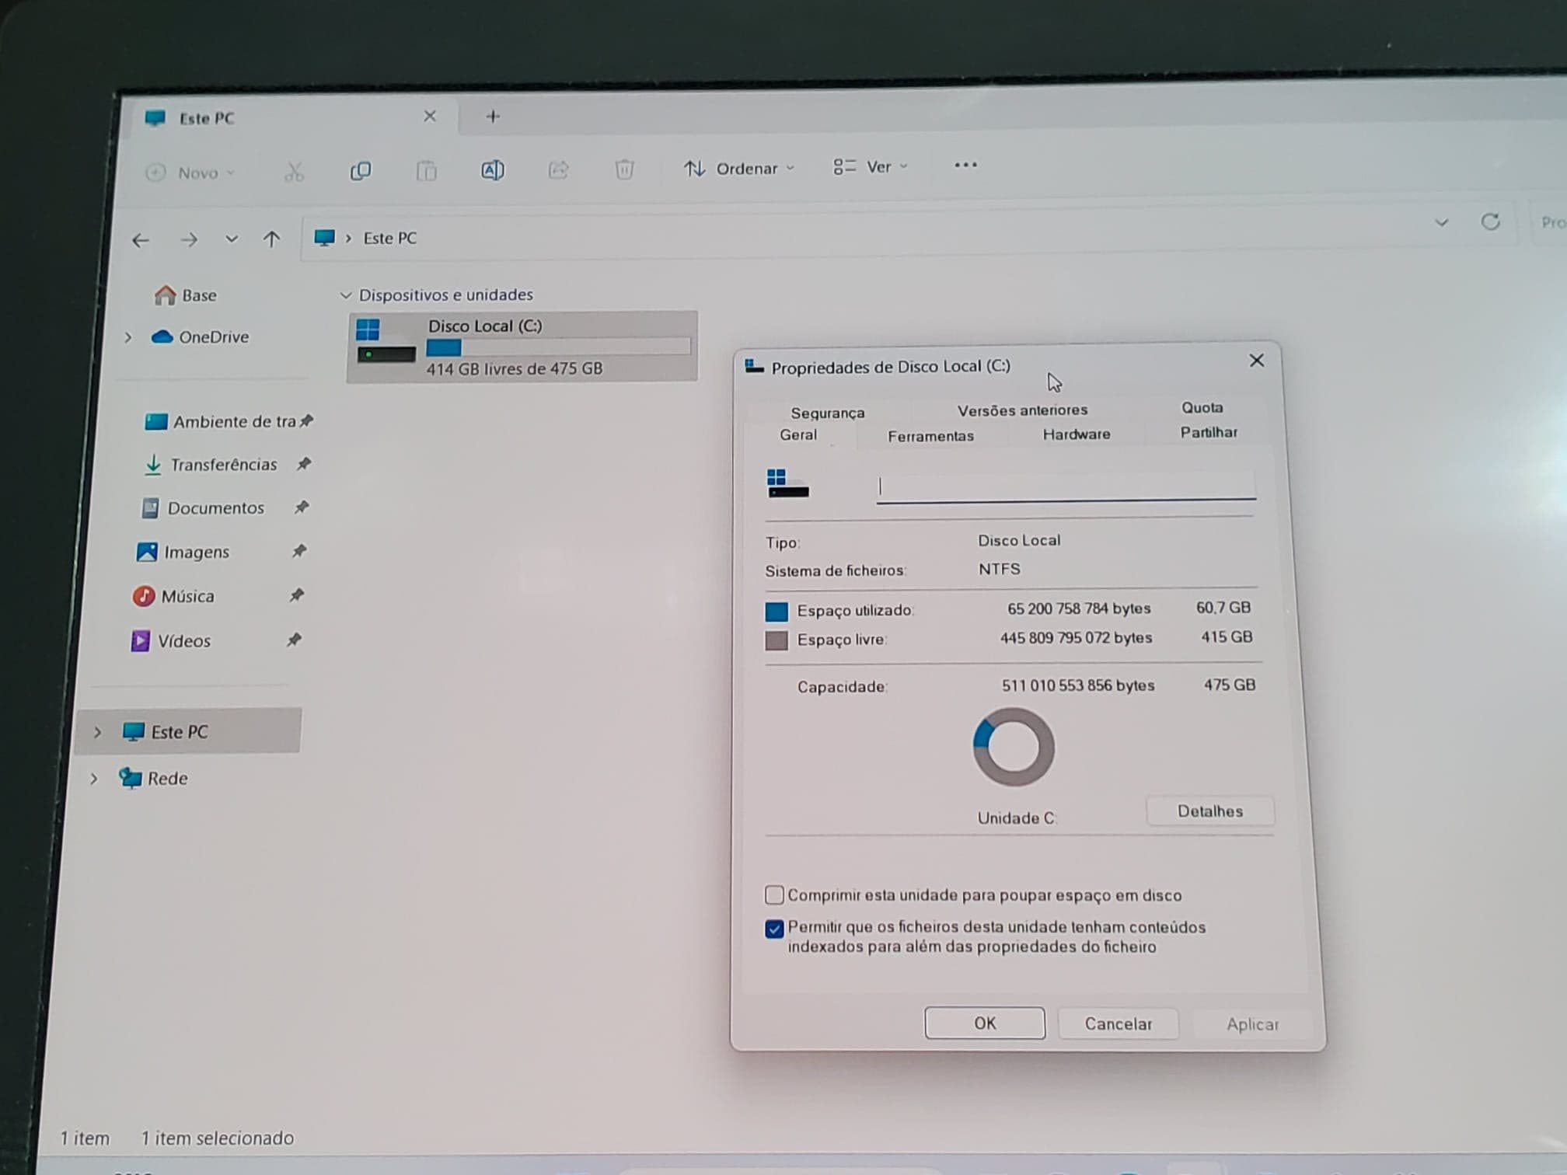Image resolution: width=1567 pixels, height=1175 pixels.
Task: Click the Paste clipboard icon
Action: pyautogui.click(x=426, y=170)
